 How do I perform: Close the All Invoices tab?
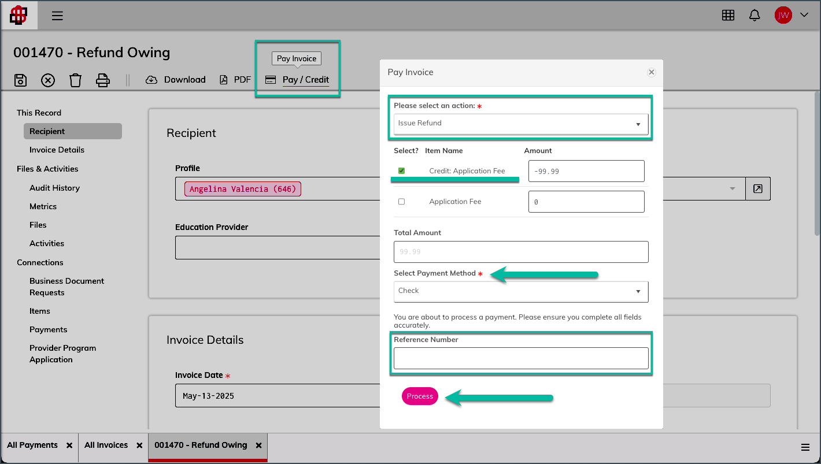pyautogui.click(x=139, y=446)
